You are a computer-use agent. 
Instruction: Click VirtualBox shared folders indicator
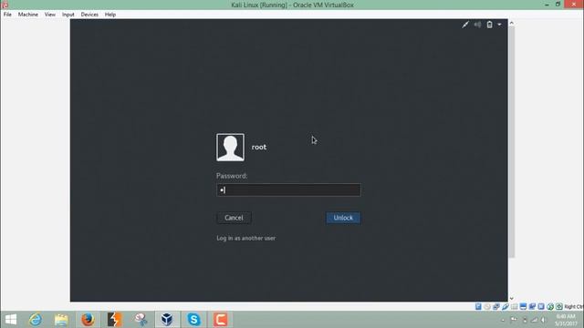click(x=515, y=306)
